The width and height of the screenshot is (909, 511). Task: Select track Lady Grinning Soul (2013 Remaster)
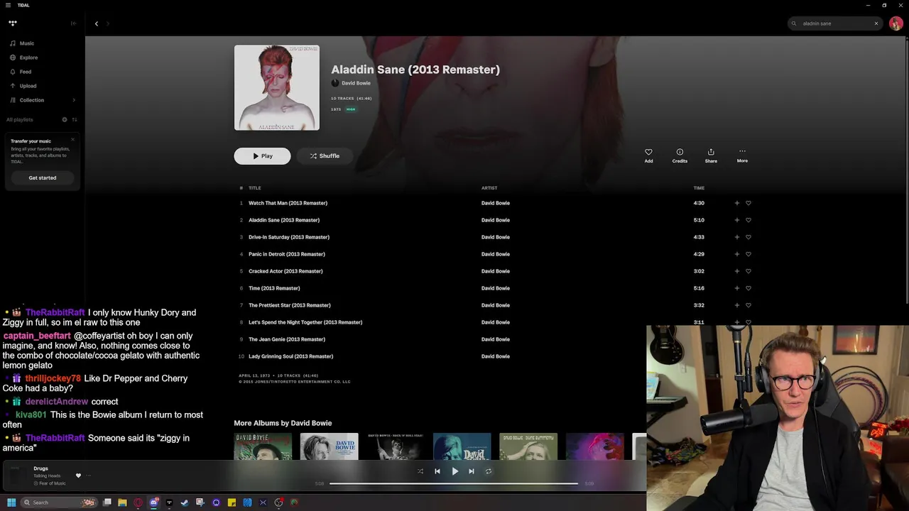[290, 356]
